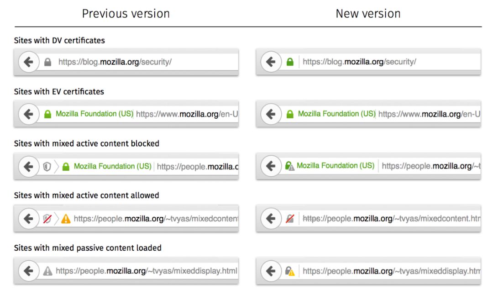Click the red-struck shield icon in Previous version allowed-content bar
Viewport: 493px width, 295px height.
(47, 219)
